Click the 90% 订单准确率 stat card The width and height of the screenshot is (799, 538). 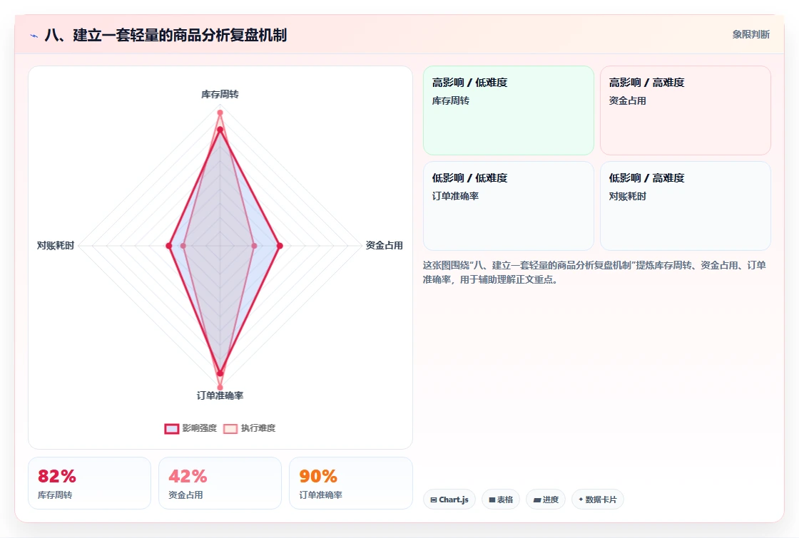coord(350,483)
